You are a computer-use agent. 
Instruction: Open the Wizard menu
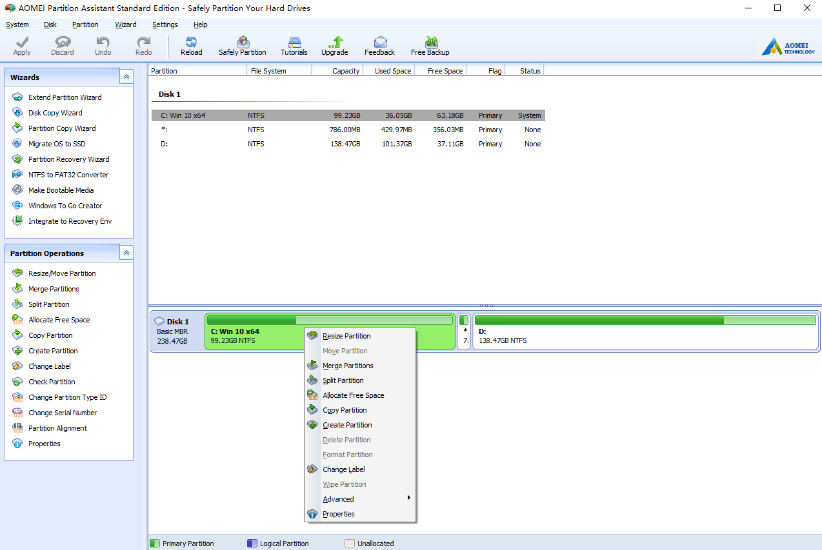pyautogui.click(x=126, y=25)
